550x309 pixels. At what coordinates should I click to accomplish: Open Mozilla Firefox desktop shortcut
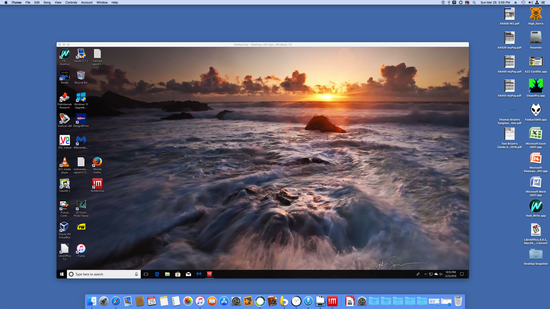point(97,162)
